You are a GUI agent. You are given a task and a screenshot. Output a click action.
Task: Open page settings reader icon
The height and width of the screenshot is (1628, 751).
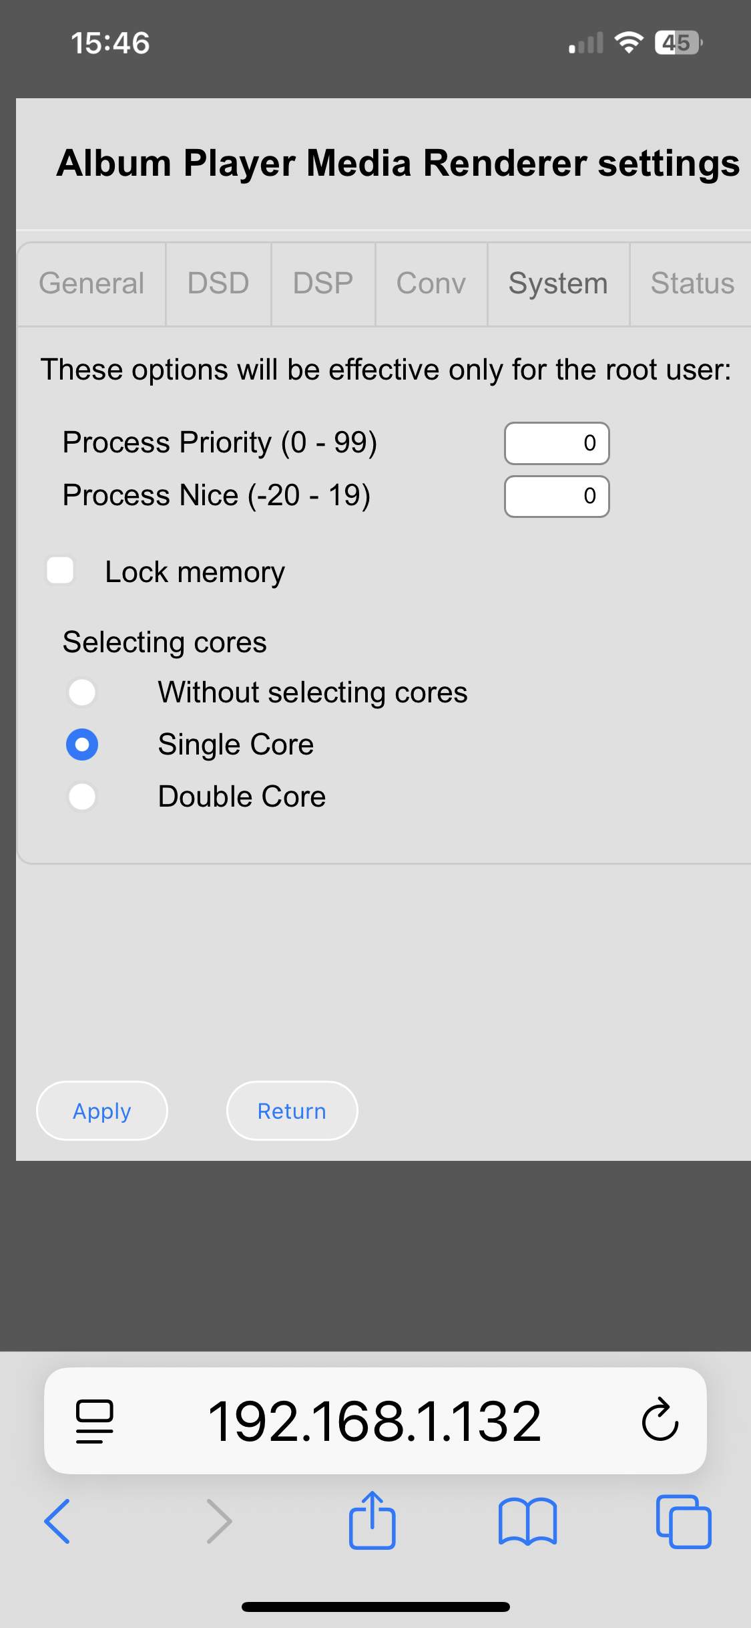pos(94,1421)
